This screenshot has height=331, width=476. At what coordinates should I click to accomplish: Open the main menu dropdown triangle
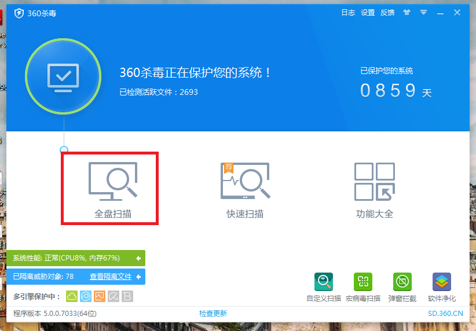[423, 12]
